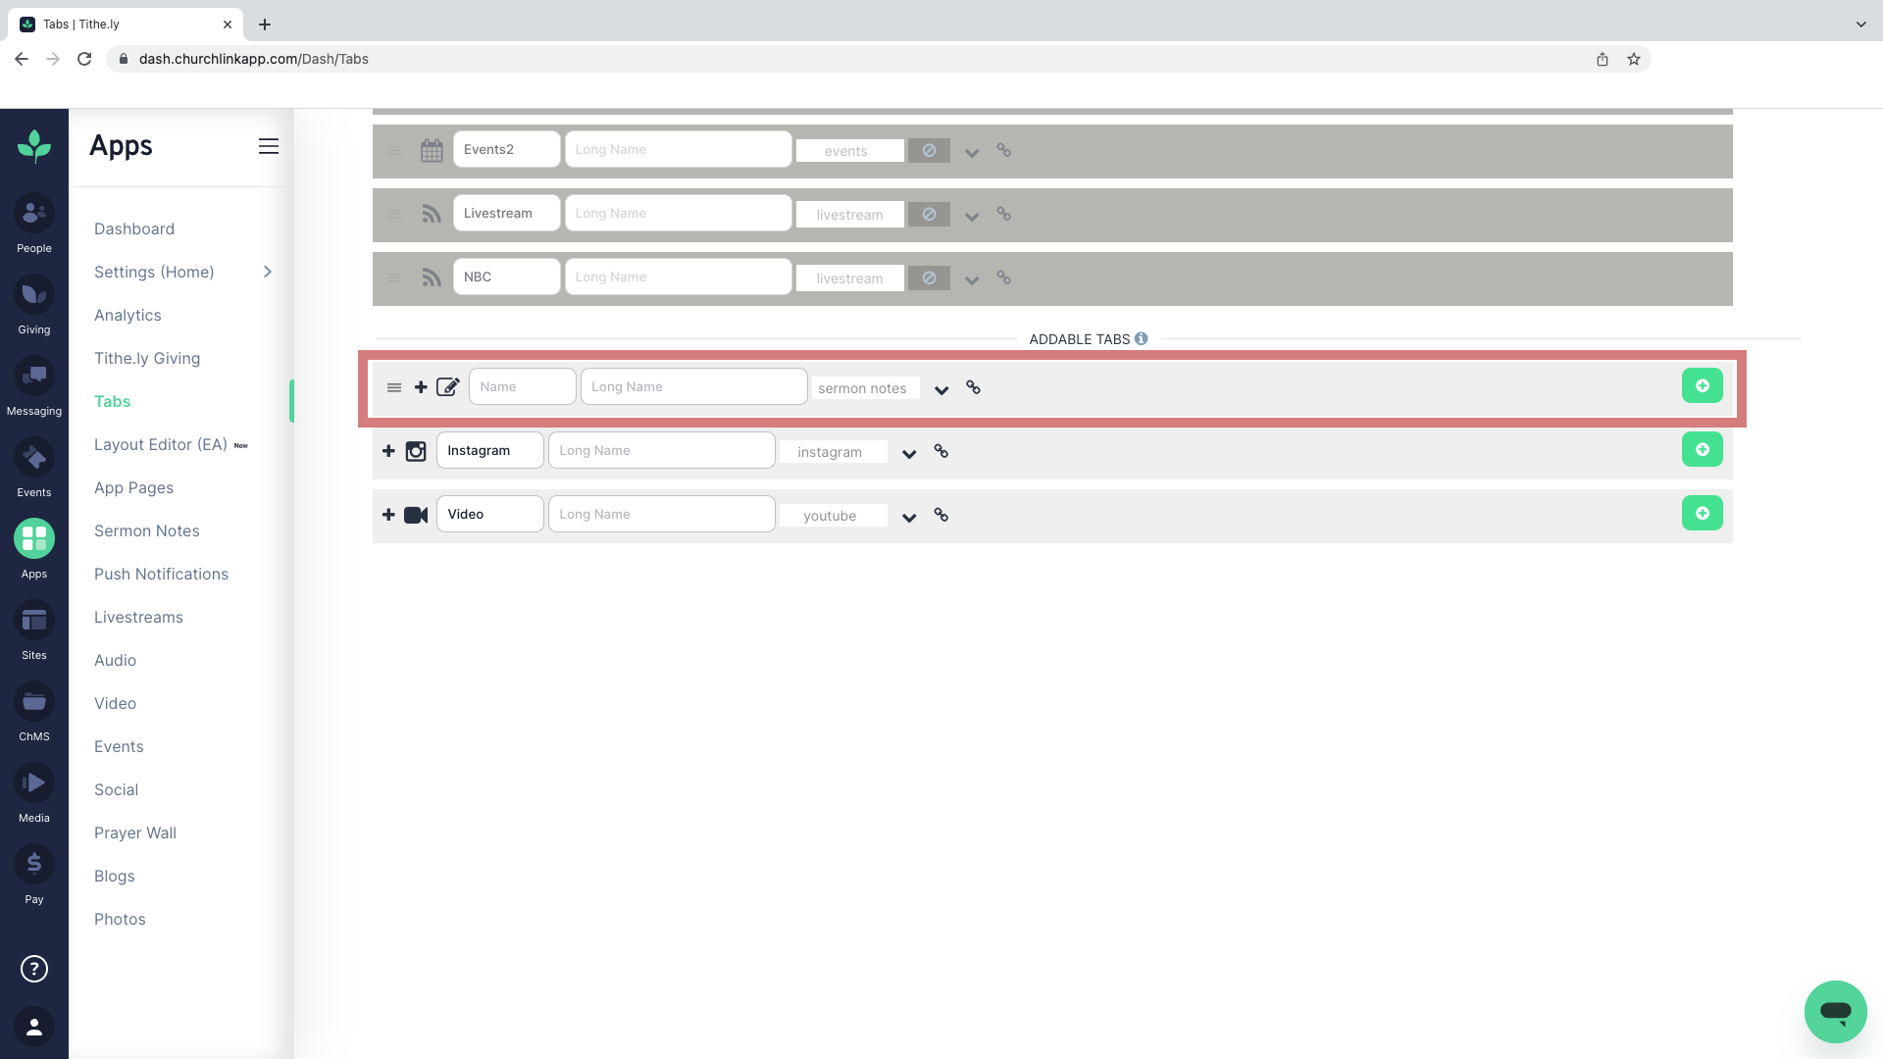Expand the sermon notes row chevron

pyautogui.click(x=941, y=390)
